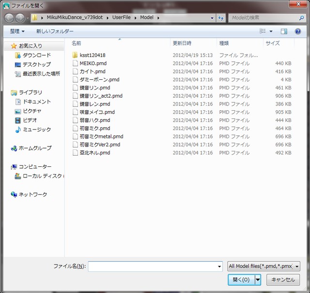The height and width of the screenshot is (293, 310).
Task: Click the コンピューター icon
Action: pyautogui.click(x=14, y=167)
